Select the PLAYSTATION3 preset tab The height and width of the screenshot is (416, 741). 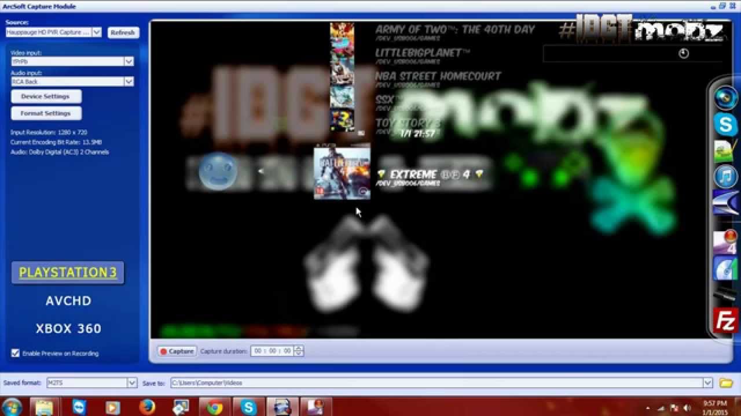coord(68,273)
